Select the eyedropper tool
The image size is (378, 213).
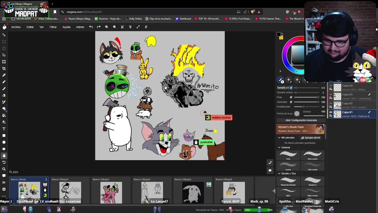(4, 75)
